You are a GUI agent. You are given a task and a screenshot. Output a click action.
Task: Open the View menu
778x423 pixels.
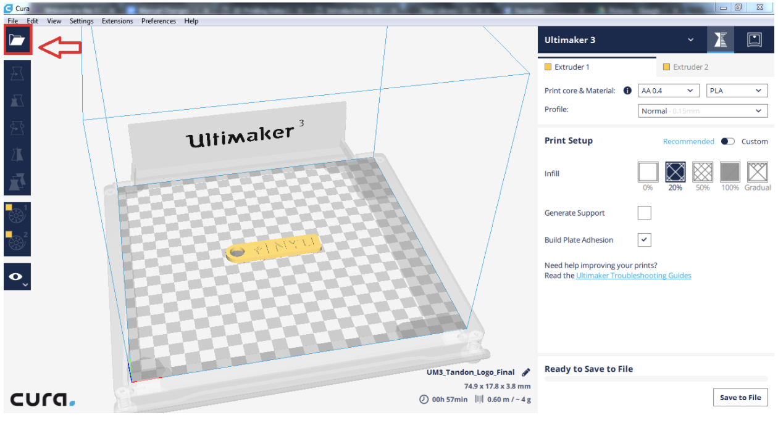54,21
